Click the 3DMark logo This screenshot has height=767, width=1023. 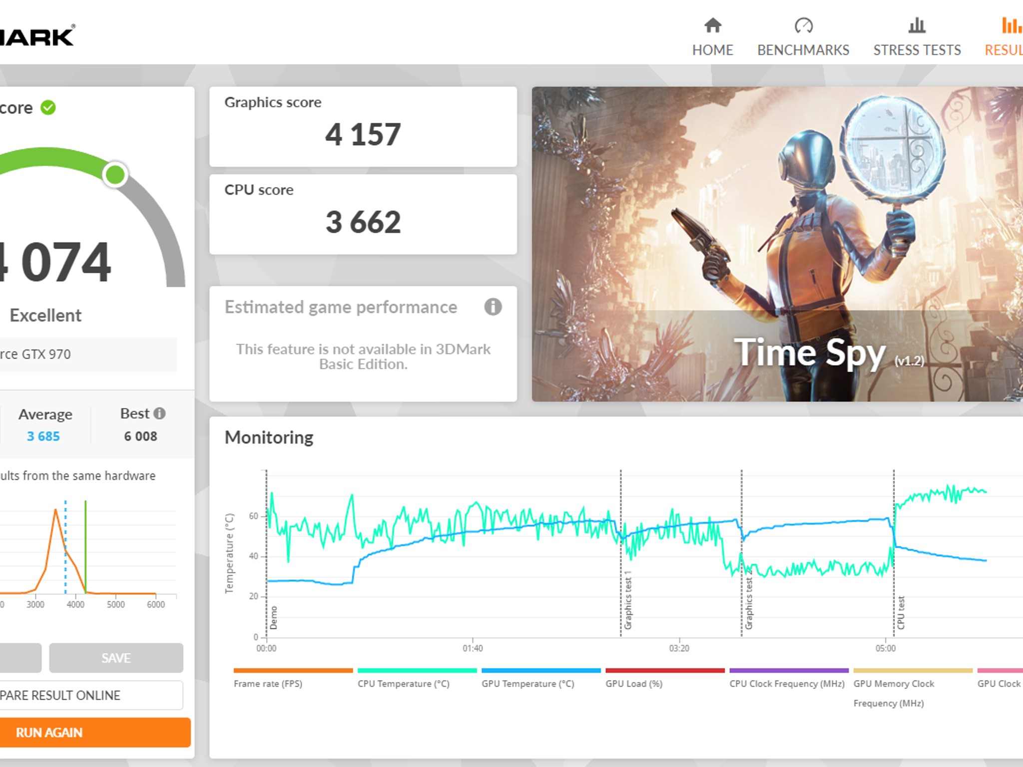click(37, 36)
